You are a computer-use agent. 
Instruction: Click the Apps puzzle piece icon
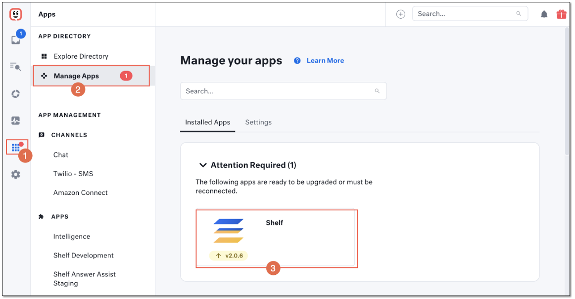[x=41, y=217]
